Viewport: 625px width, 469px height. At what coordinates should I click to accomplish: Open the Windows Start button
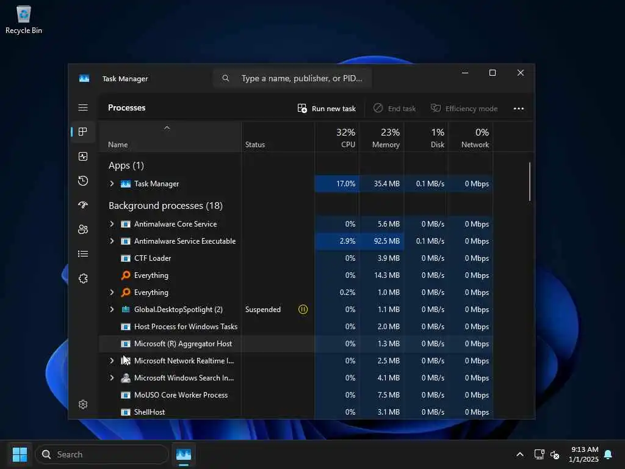(20, 454)
